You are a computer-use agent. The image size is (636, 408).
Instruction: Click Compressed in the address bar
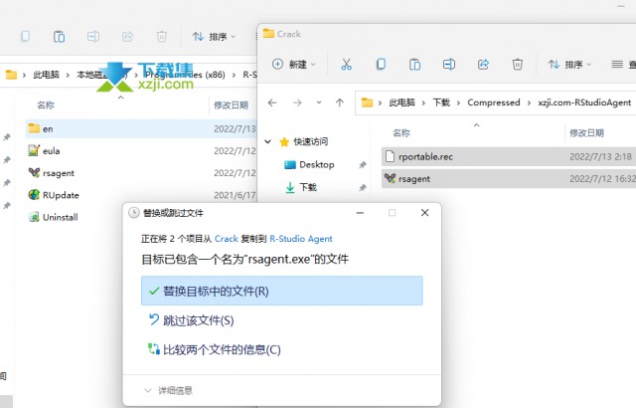494,102
